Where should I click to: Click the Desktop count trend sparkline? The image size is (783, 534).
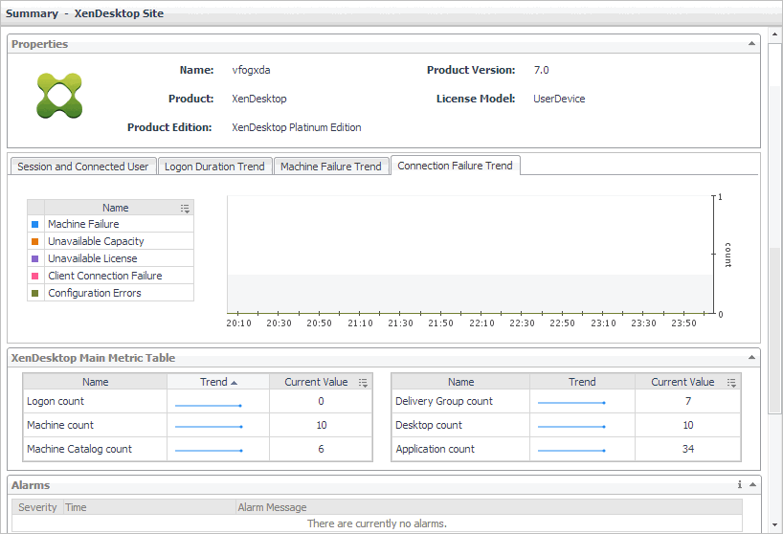coord(571,427)
